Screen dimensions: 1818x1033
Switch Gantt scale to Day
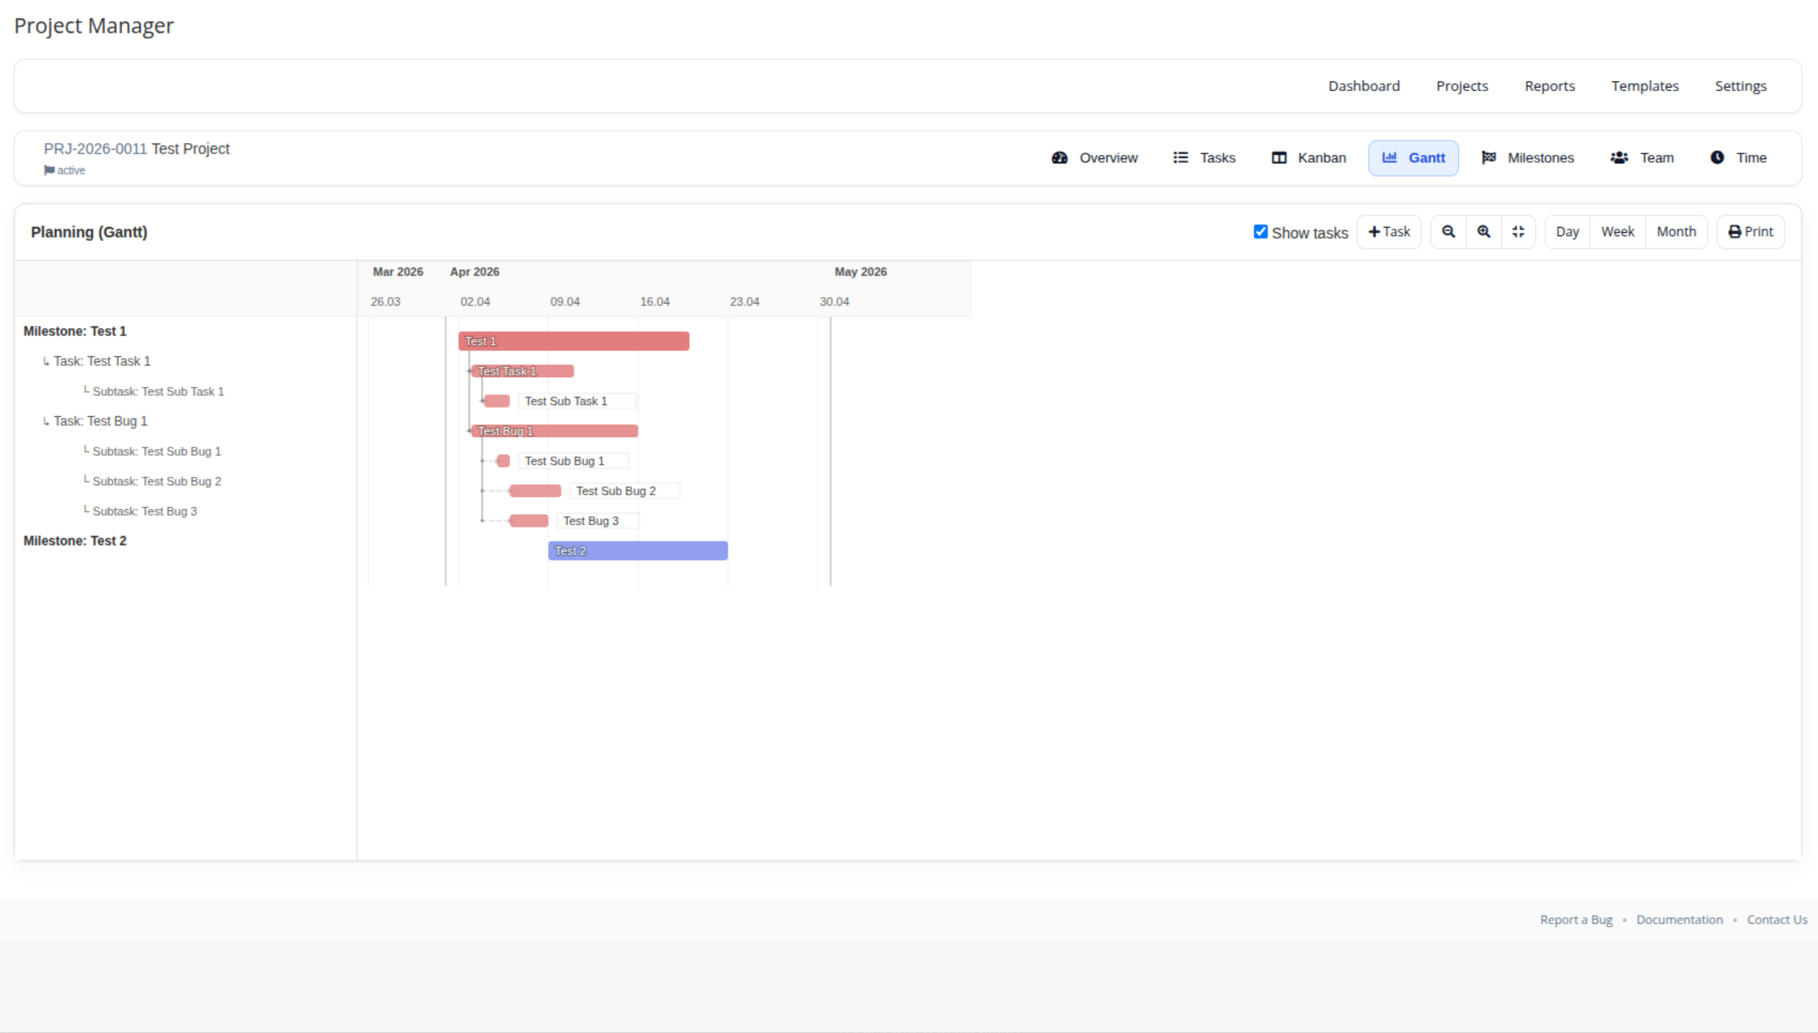(1566, 232)
